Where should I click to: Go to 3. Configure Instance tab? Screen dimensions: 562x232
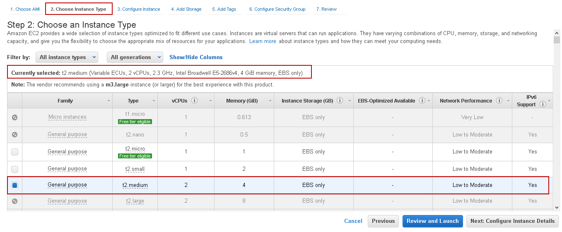[138, 9]
